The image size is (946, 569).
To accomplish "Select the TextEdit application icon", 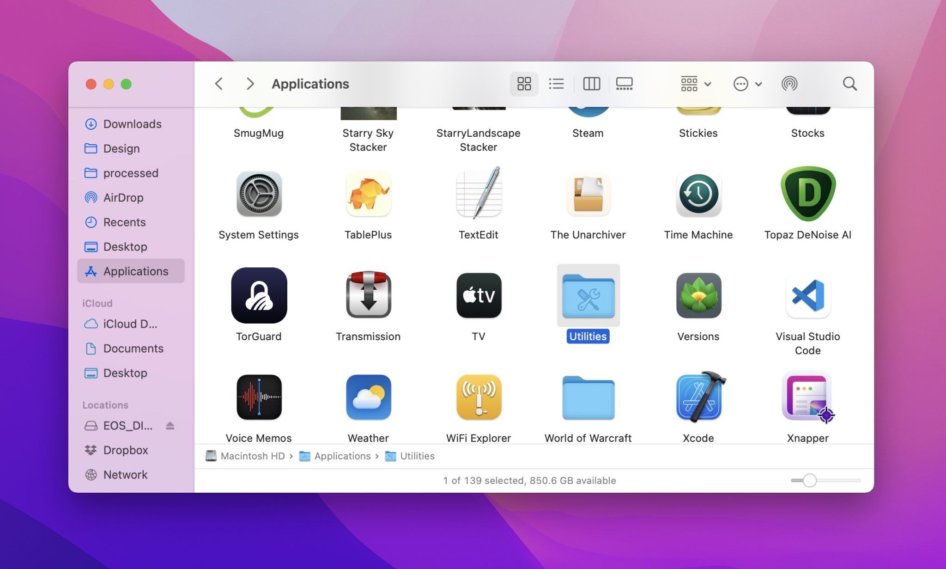I will (x=479, y=193).
